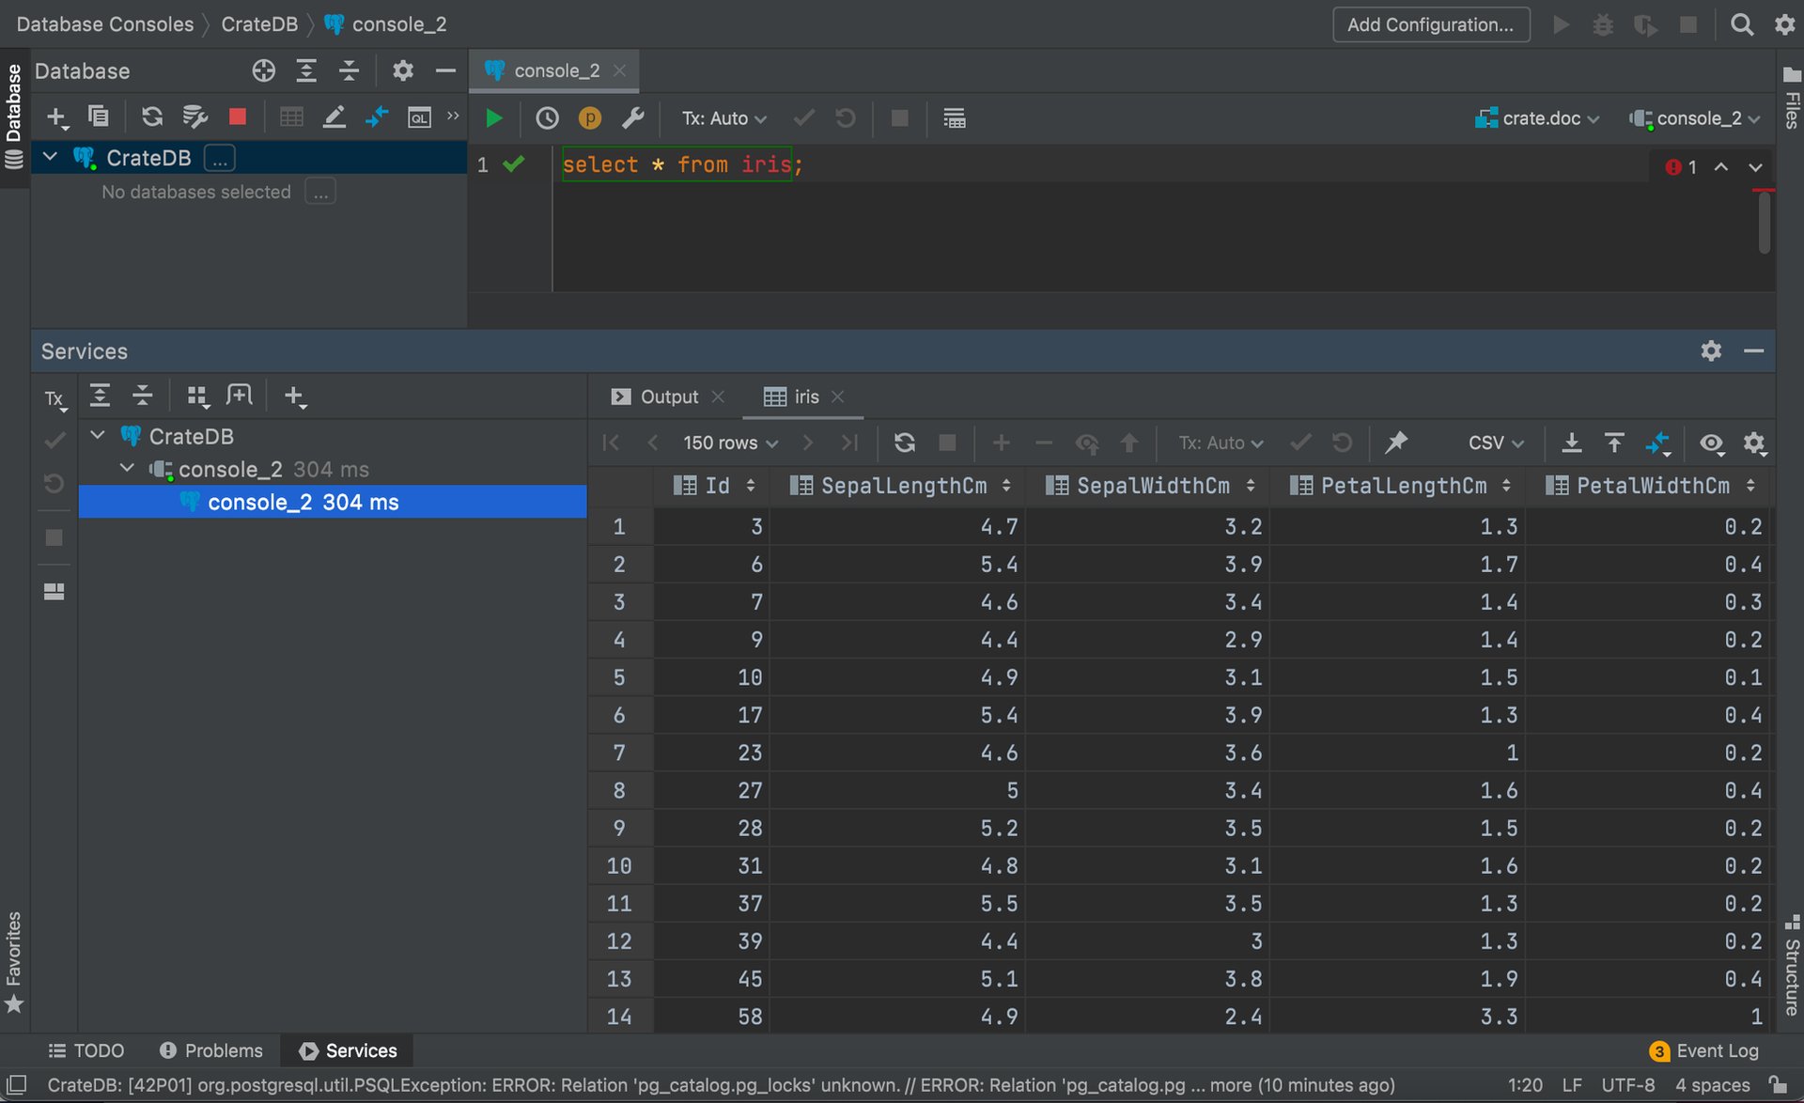Open the Tx: Auto dropdown in editor
Viewport: 1804px width, 1103px height.
pos(723,118)
